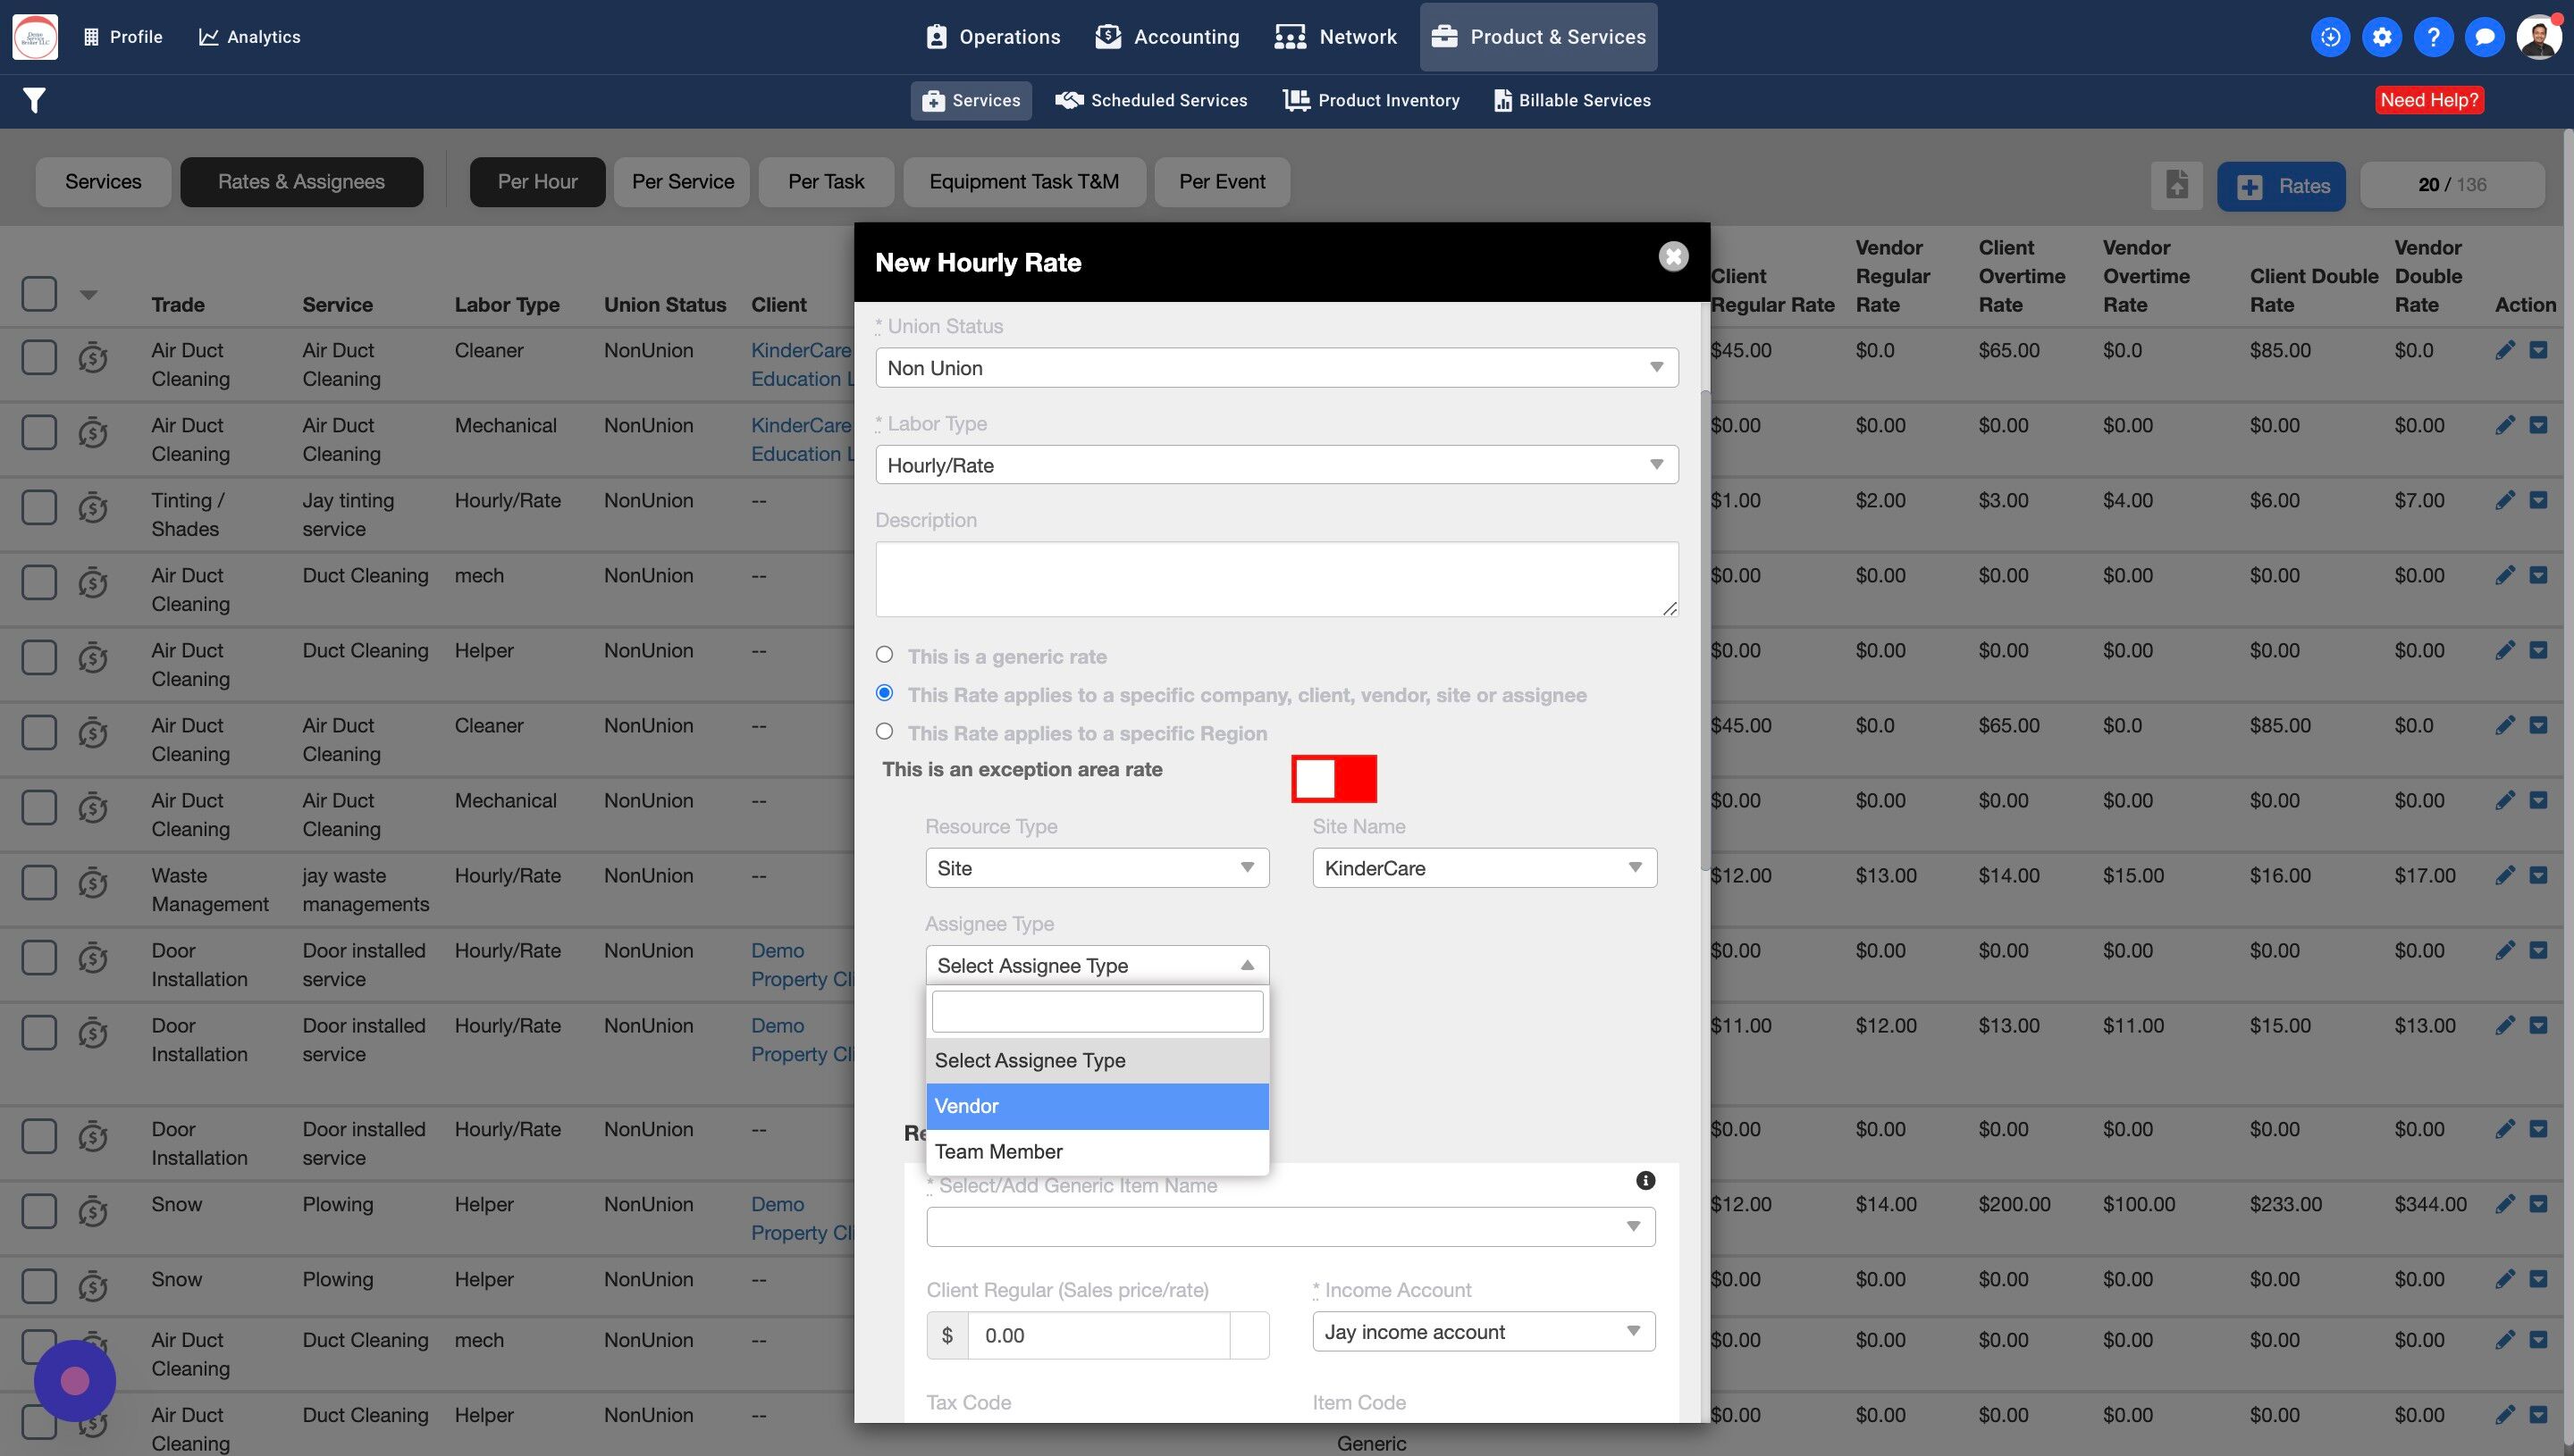
Task: Click the help question mark icon
Action: (x=2433, y=37)
